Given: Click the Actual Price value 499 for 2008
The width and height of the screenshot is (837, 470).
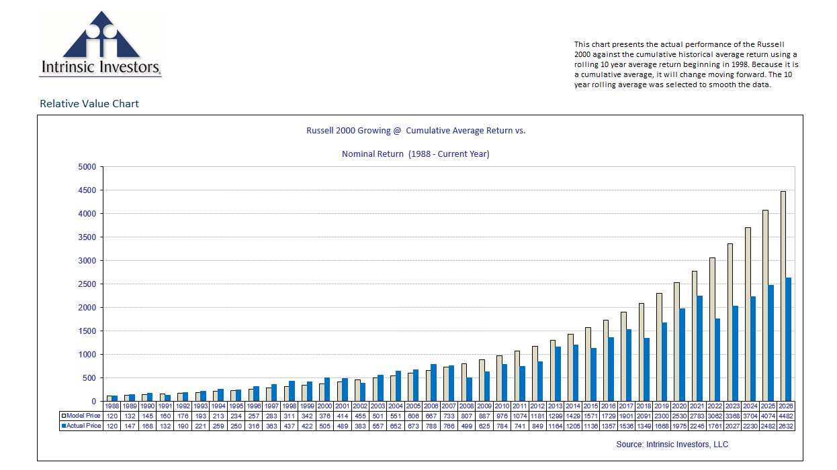Looking at the screenshot, I should (x=467, y=426).
